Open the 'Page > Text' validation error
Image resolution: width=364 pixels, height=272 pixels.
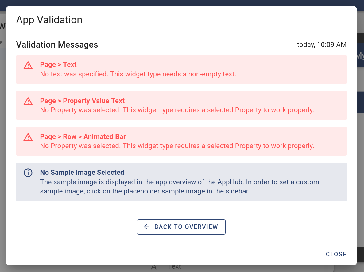tap(181, 70)
